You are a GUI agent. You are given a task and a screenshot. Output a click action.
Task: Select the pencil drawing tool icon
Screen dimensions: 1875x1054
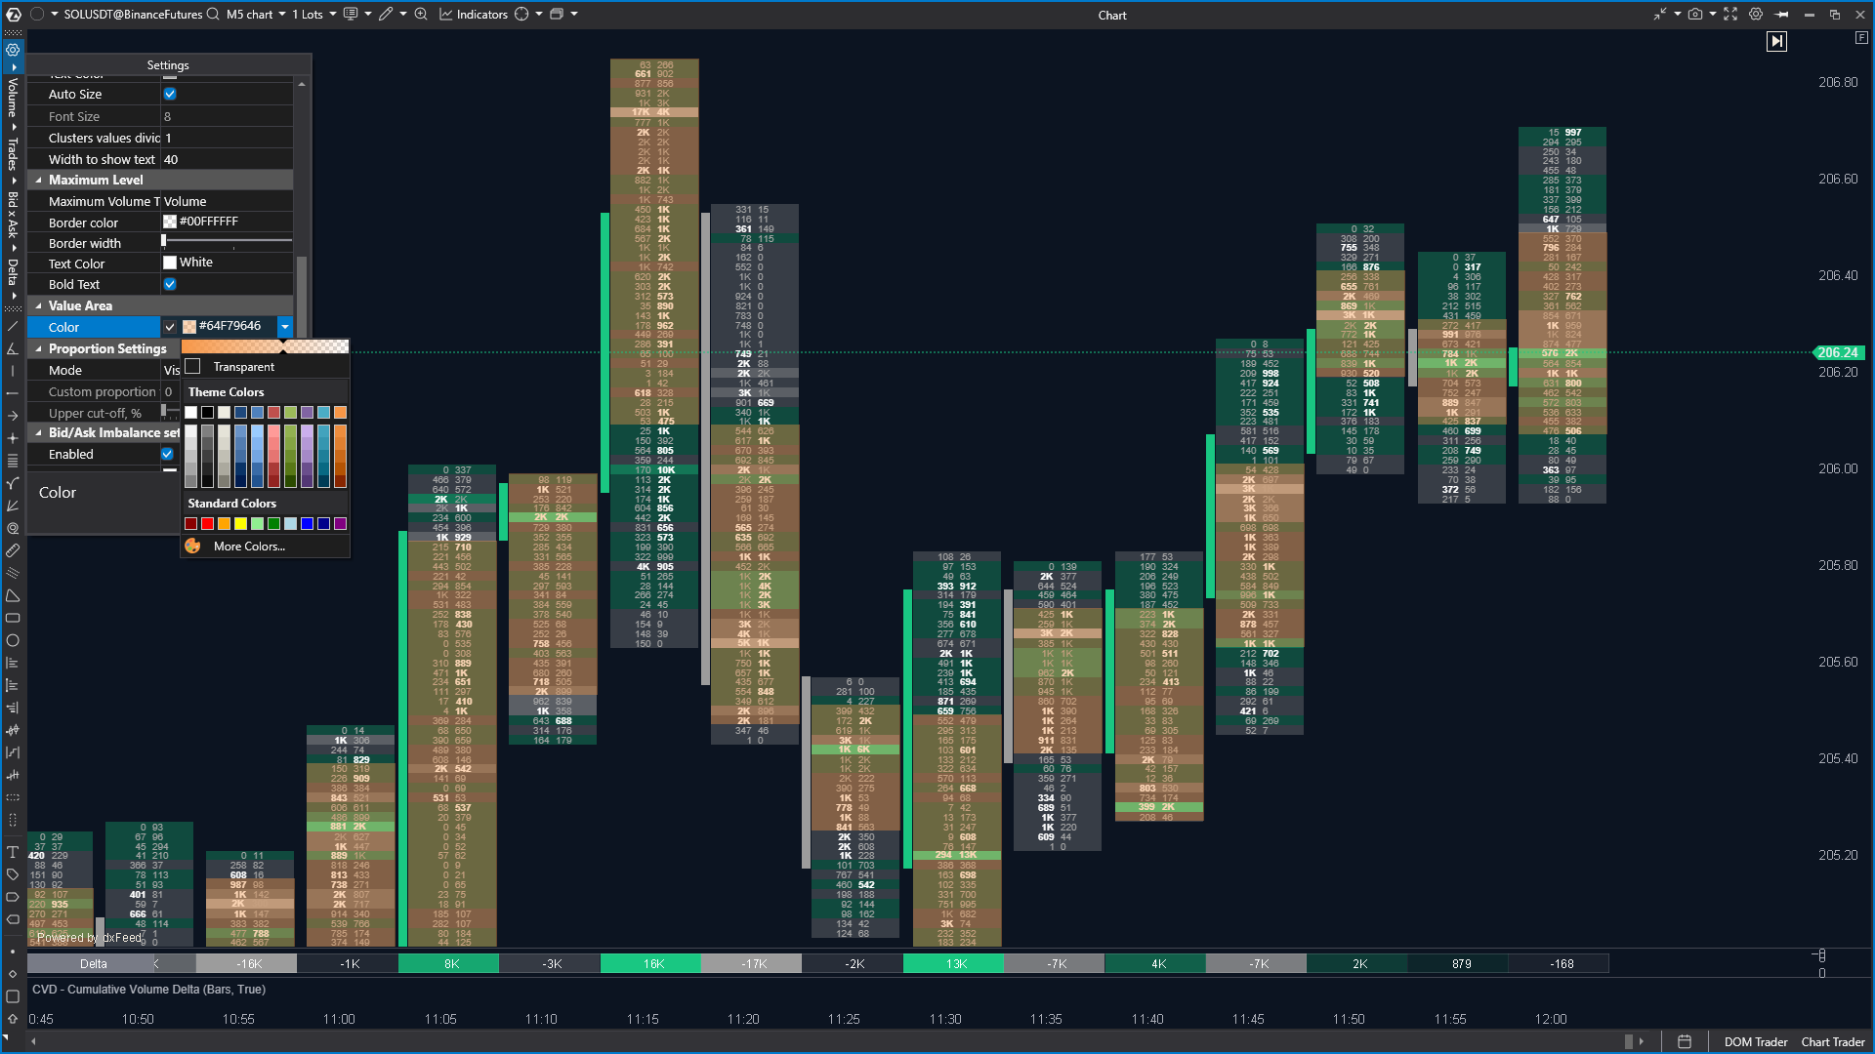[387, 15]
